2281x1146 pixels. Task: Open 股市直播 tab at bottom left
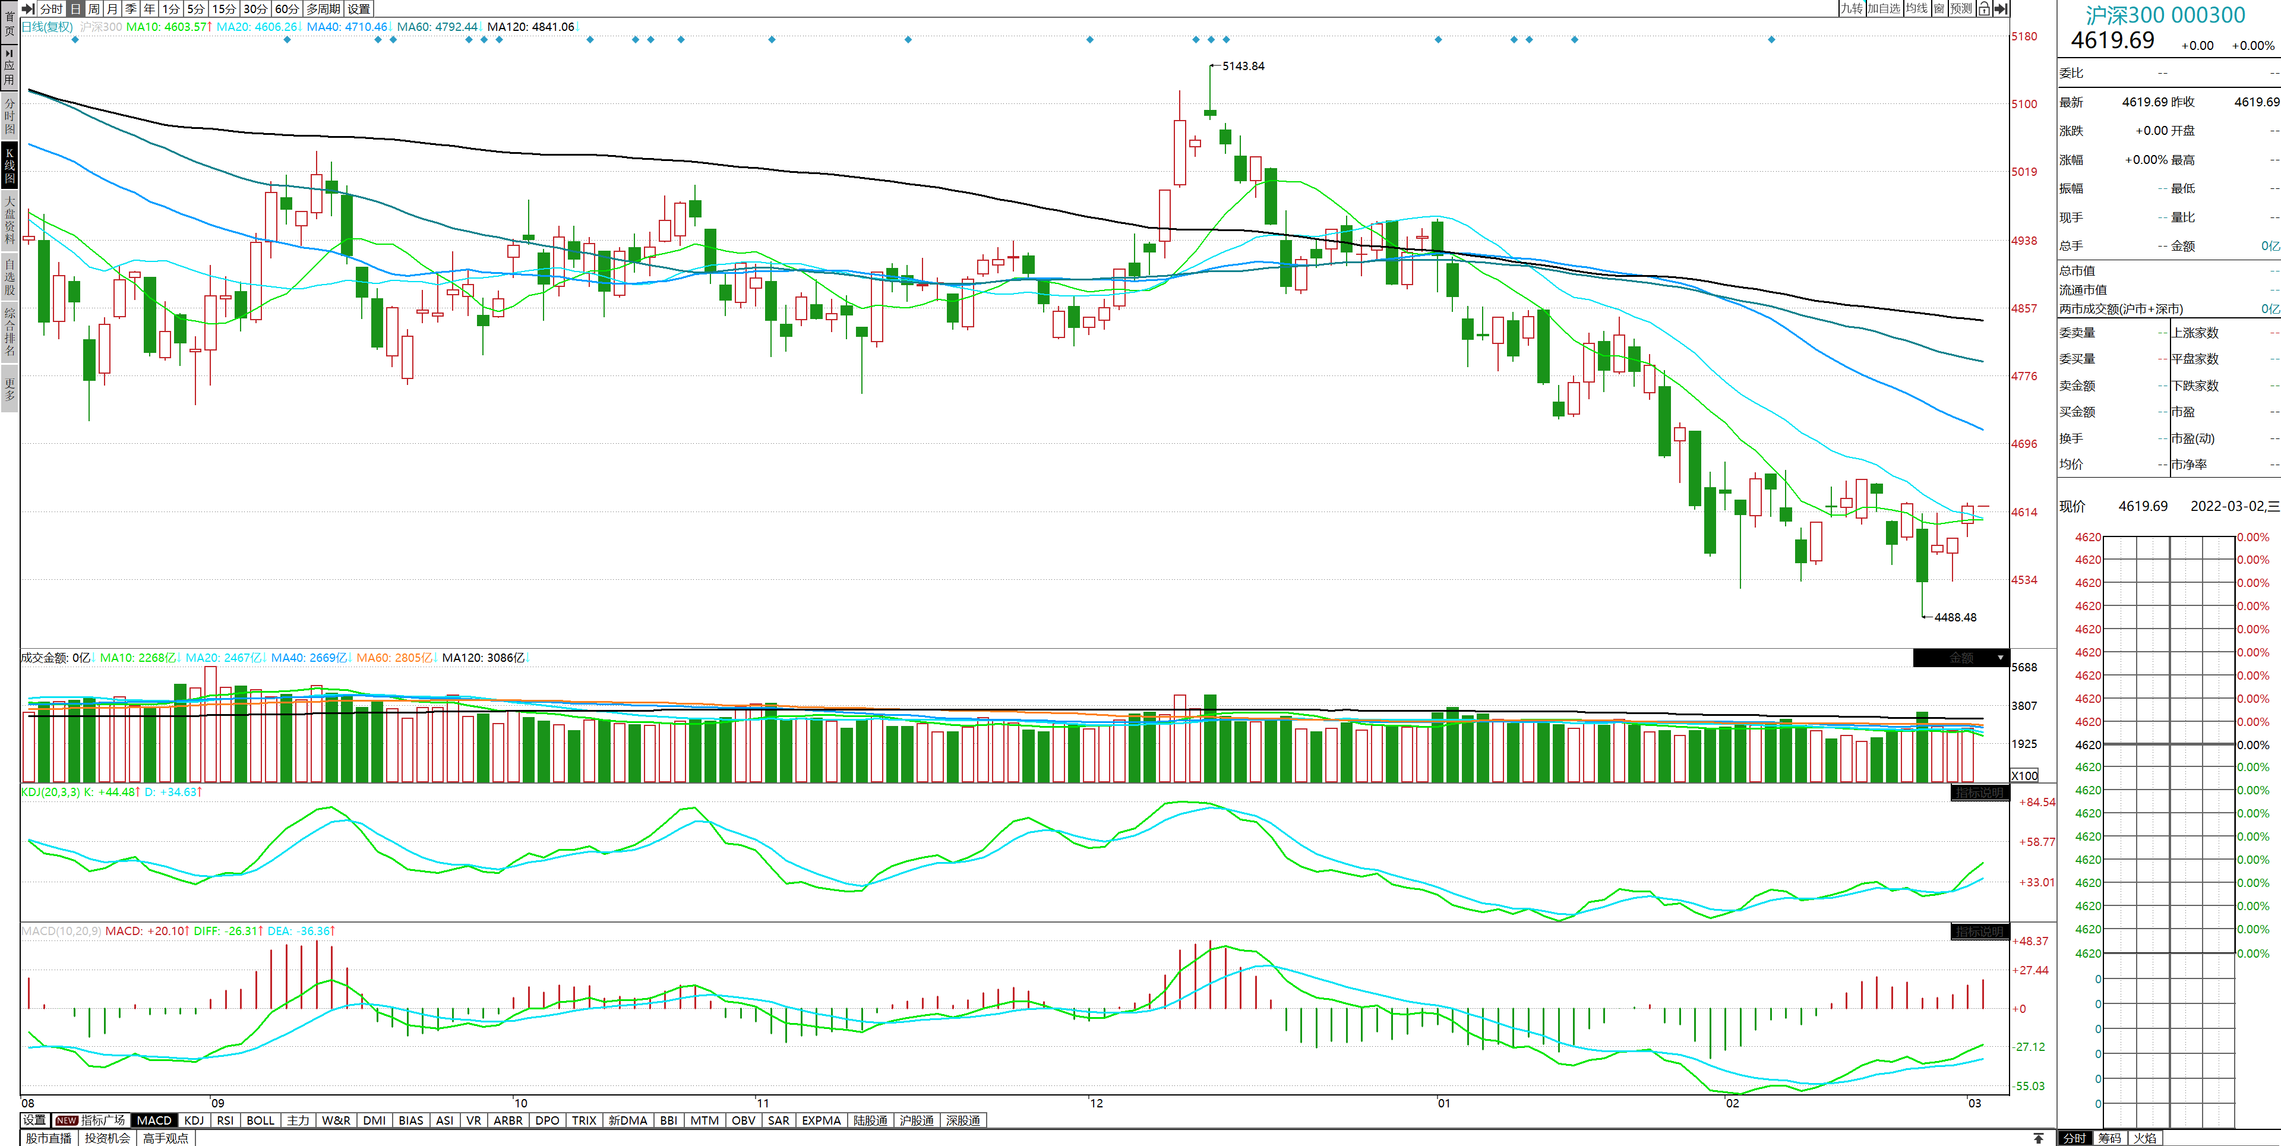click(x=49, y=1138)
